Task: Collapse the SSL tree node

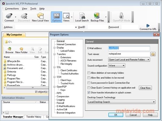Action: (54, 67)
